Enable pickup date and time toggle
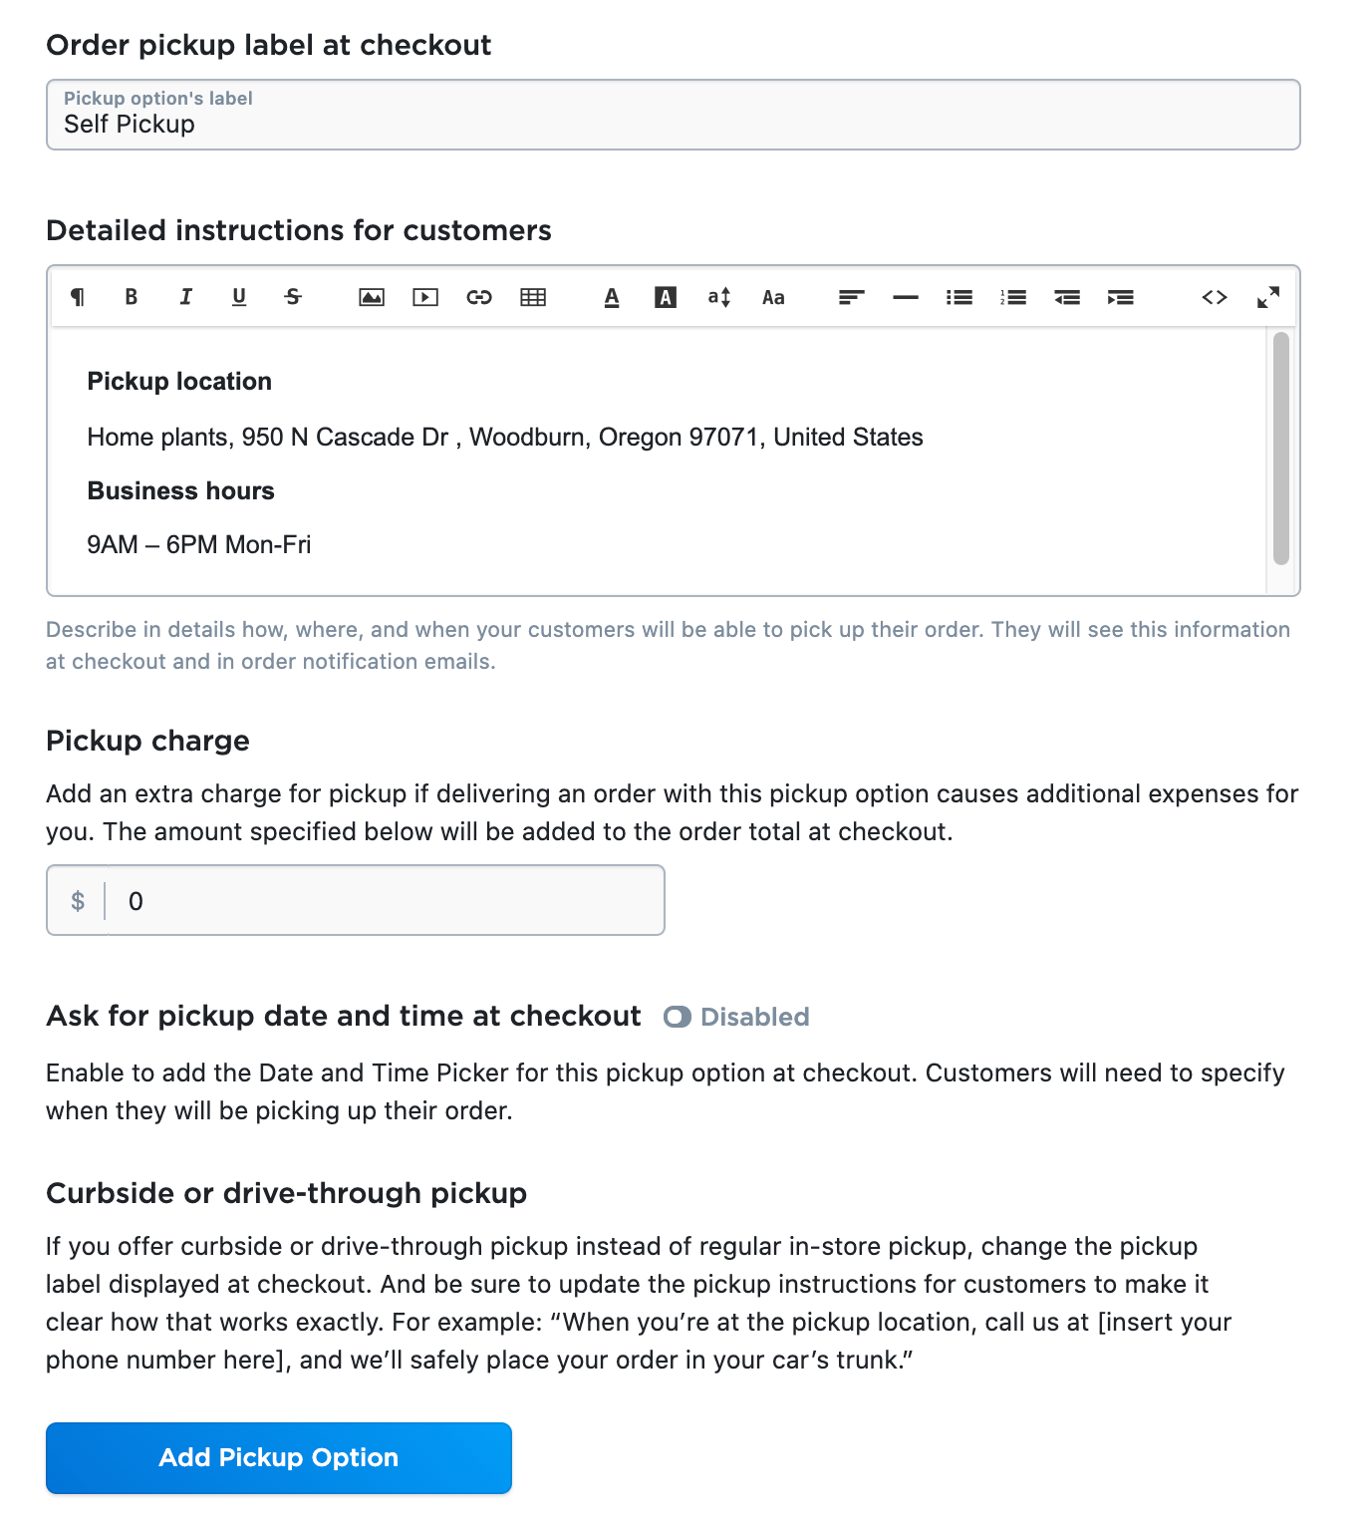 point(678,1017)
